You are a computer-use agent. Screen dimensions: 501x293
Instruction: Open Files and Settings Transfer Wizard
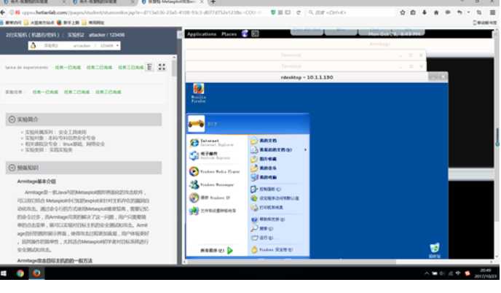coord(213,211)
